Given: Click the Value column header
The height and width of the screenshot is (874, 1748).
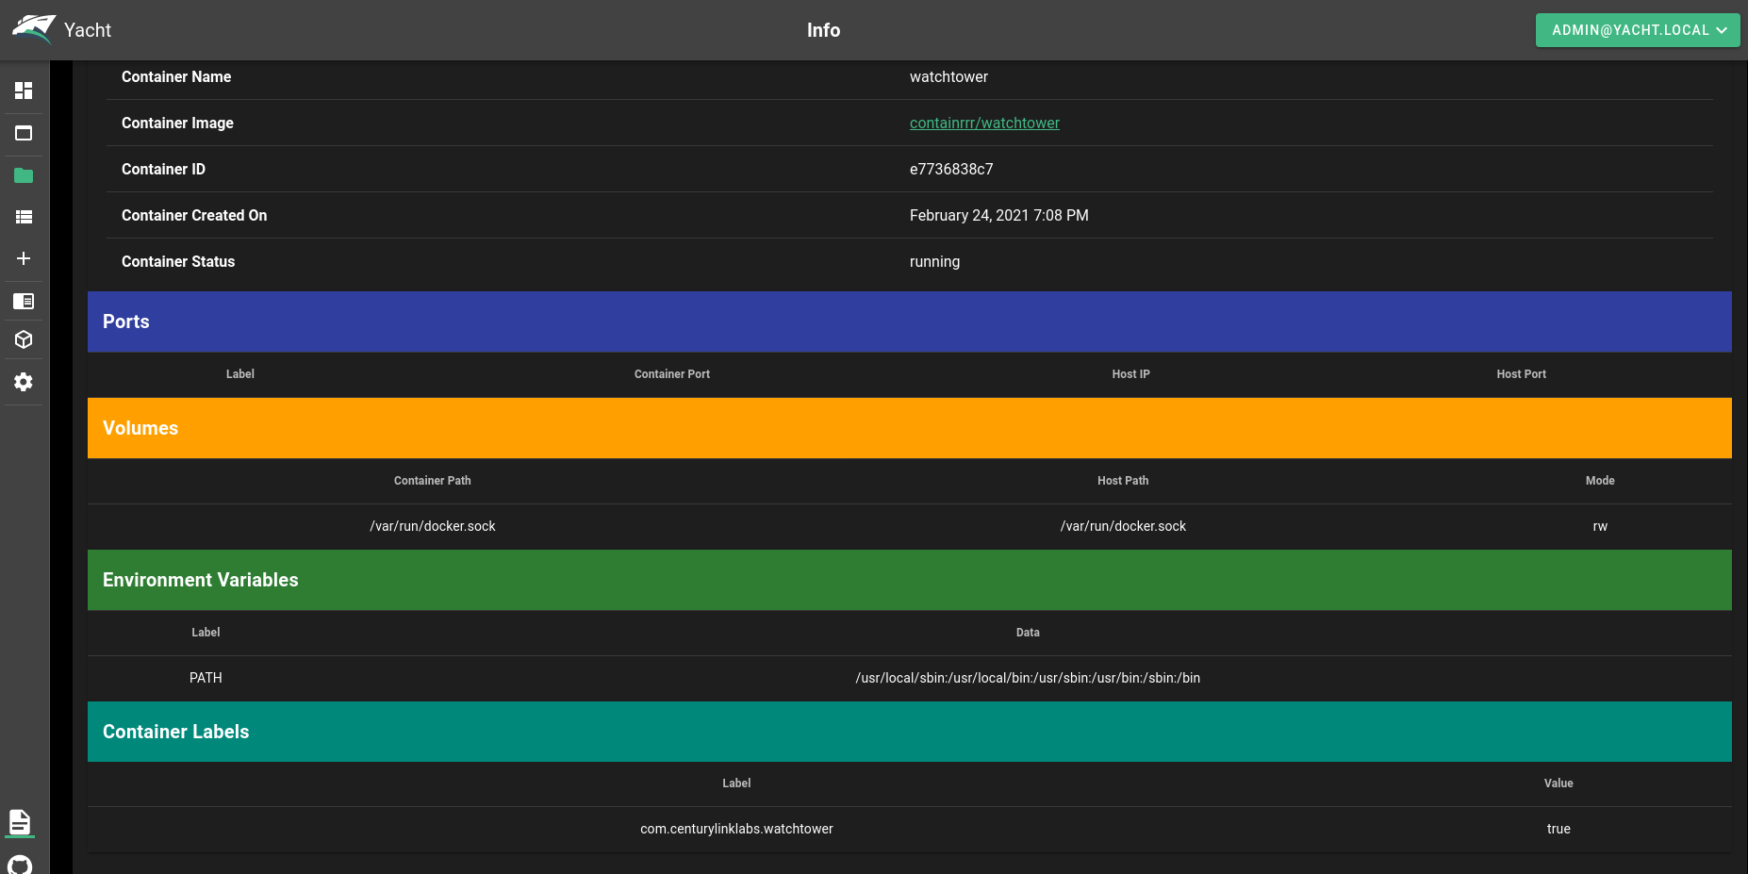Looking at the screenshot, I should (1558, 783).
